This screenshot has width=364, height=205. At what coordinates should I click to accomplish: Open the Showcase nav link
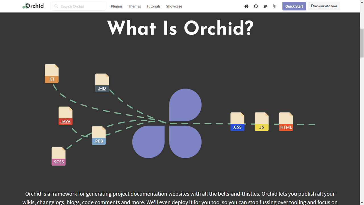tap(174, 6)
